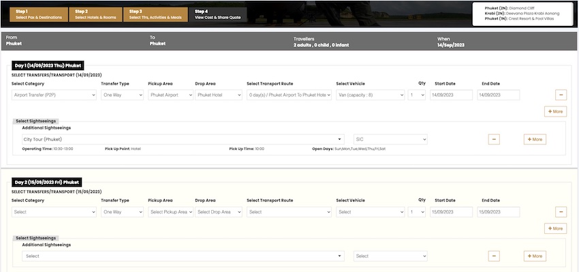Switch to Step 3 Select Tfrs, Activities & Meals
This screenshot has height=272, width=579.
click(x=155, y=14)
